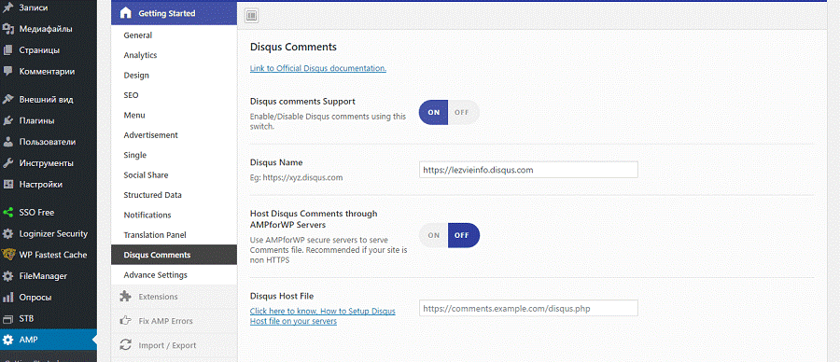
Task: Open the FileManager menu item
Action: coord(49,276)
